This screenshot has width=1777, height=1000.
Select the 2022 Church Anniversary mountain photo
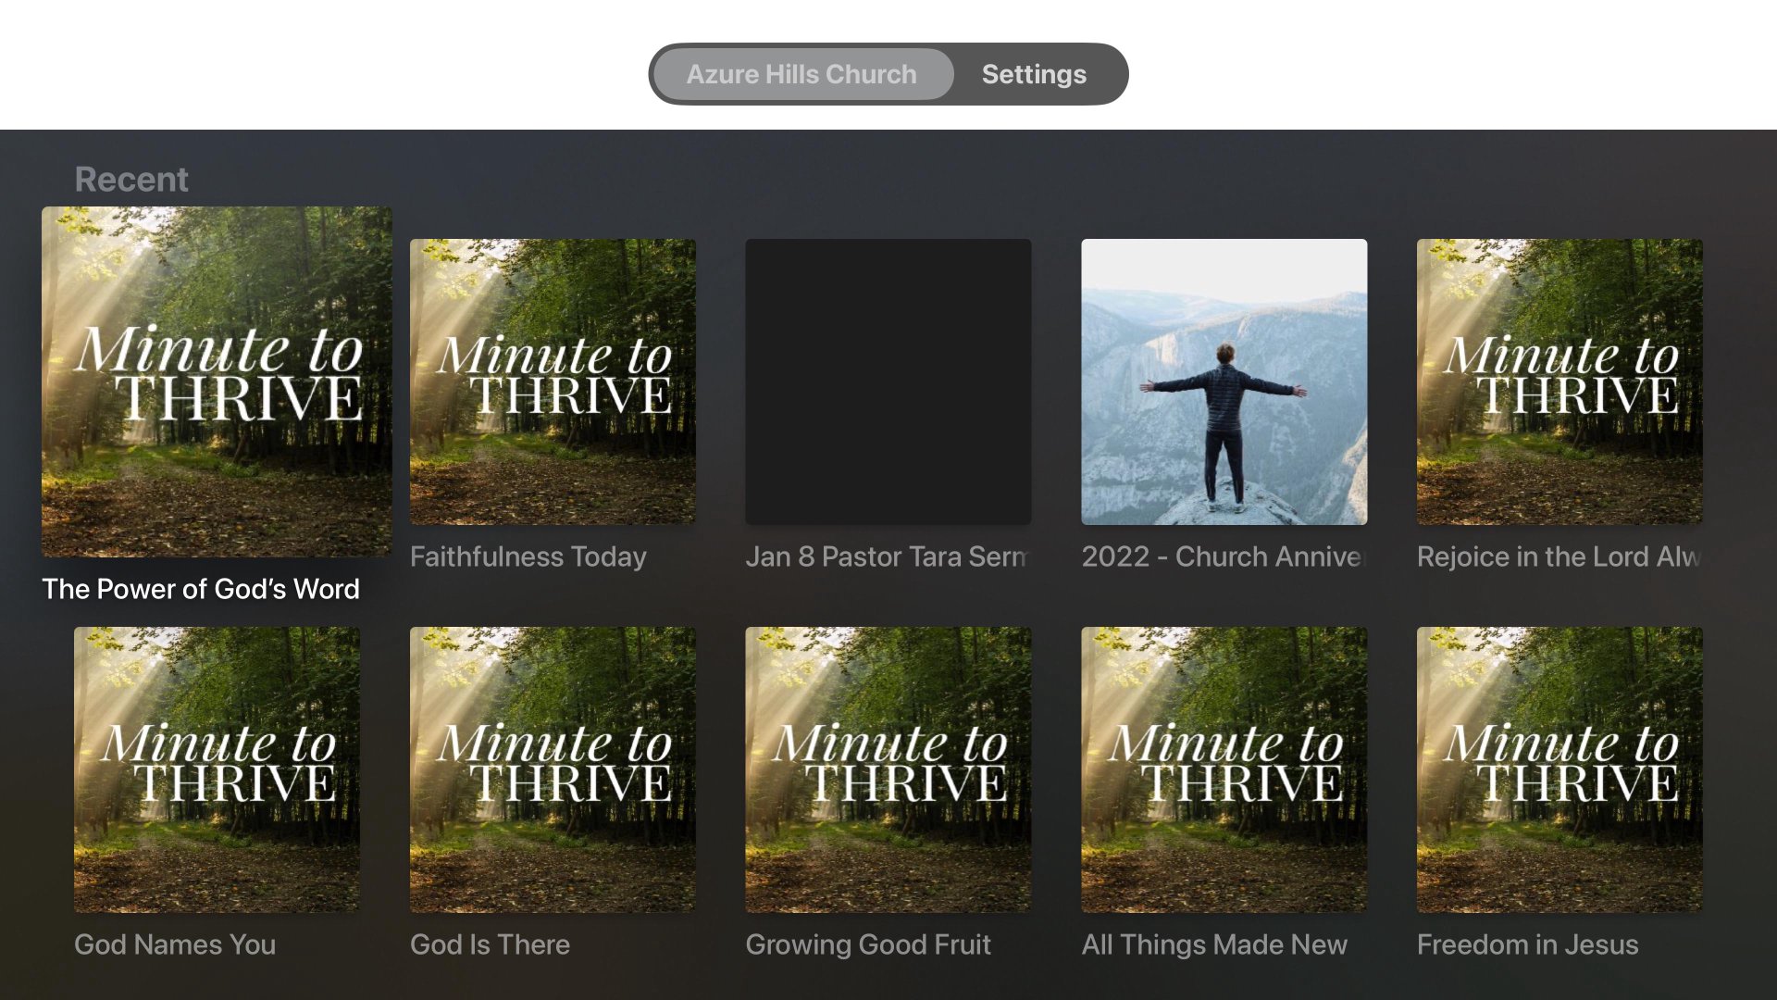tap(1224, 381)
